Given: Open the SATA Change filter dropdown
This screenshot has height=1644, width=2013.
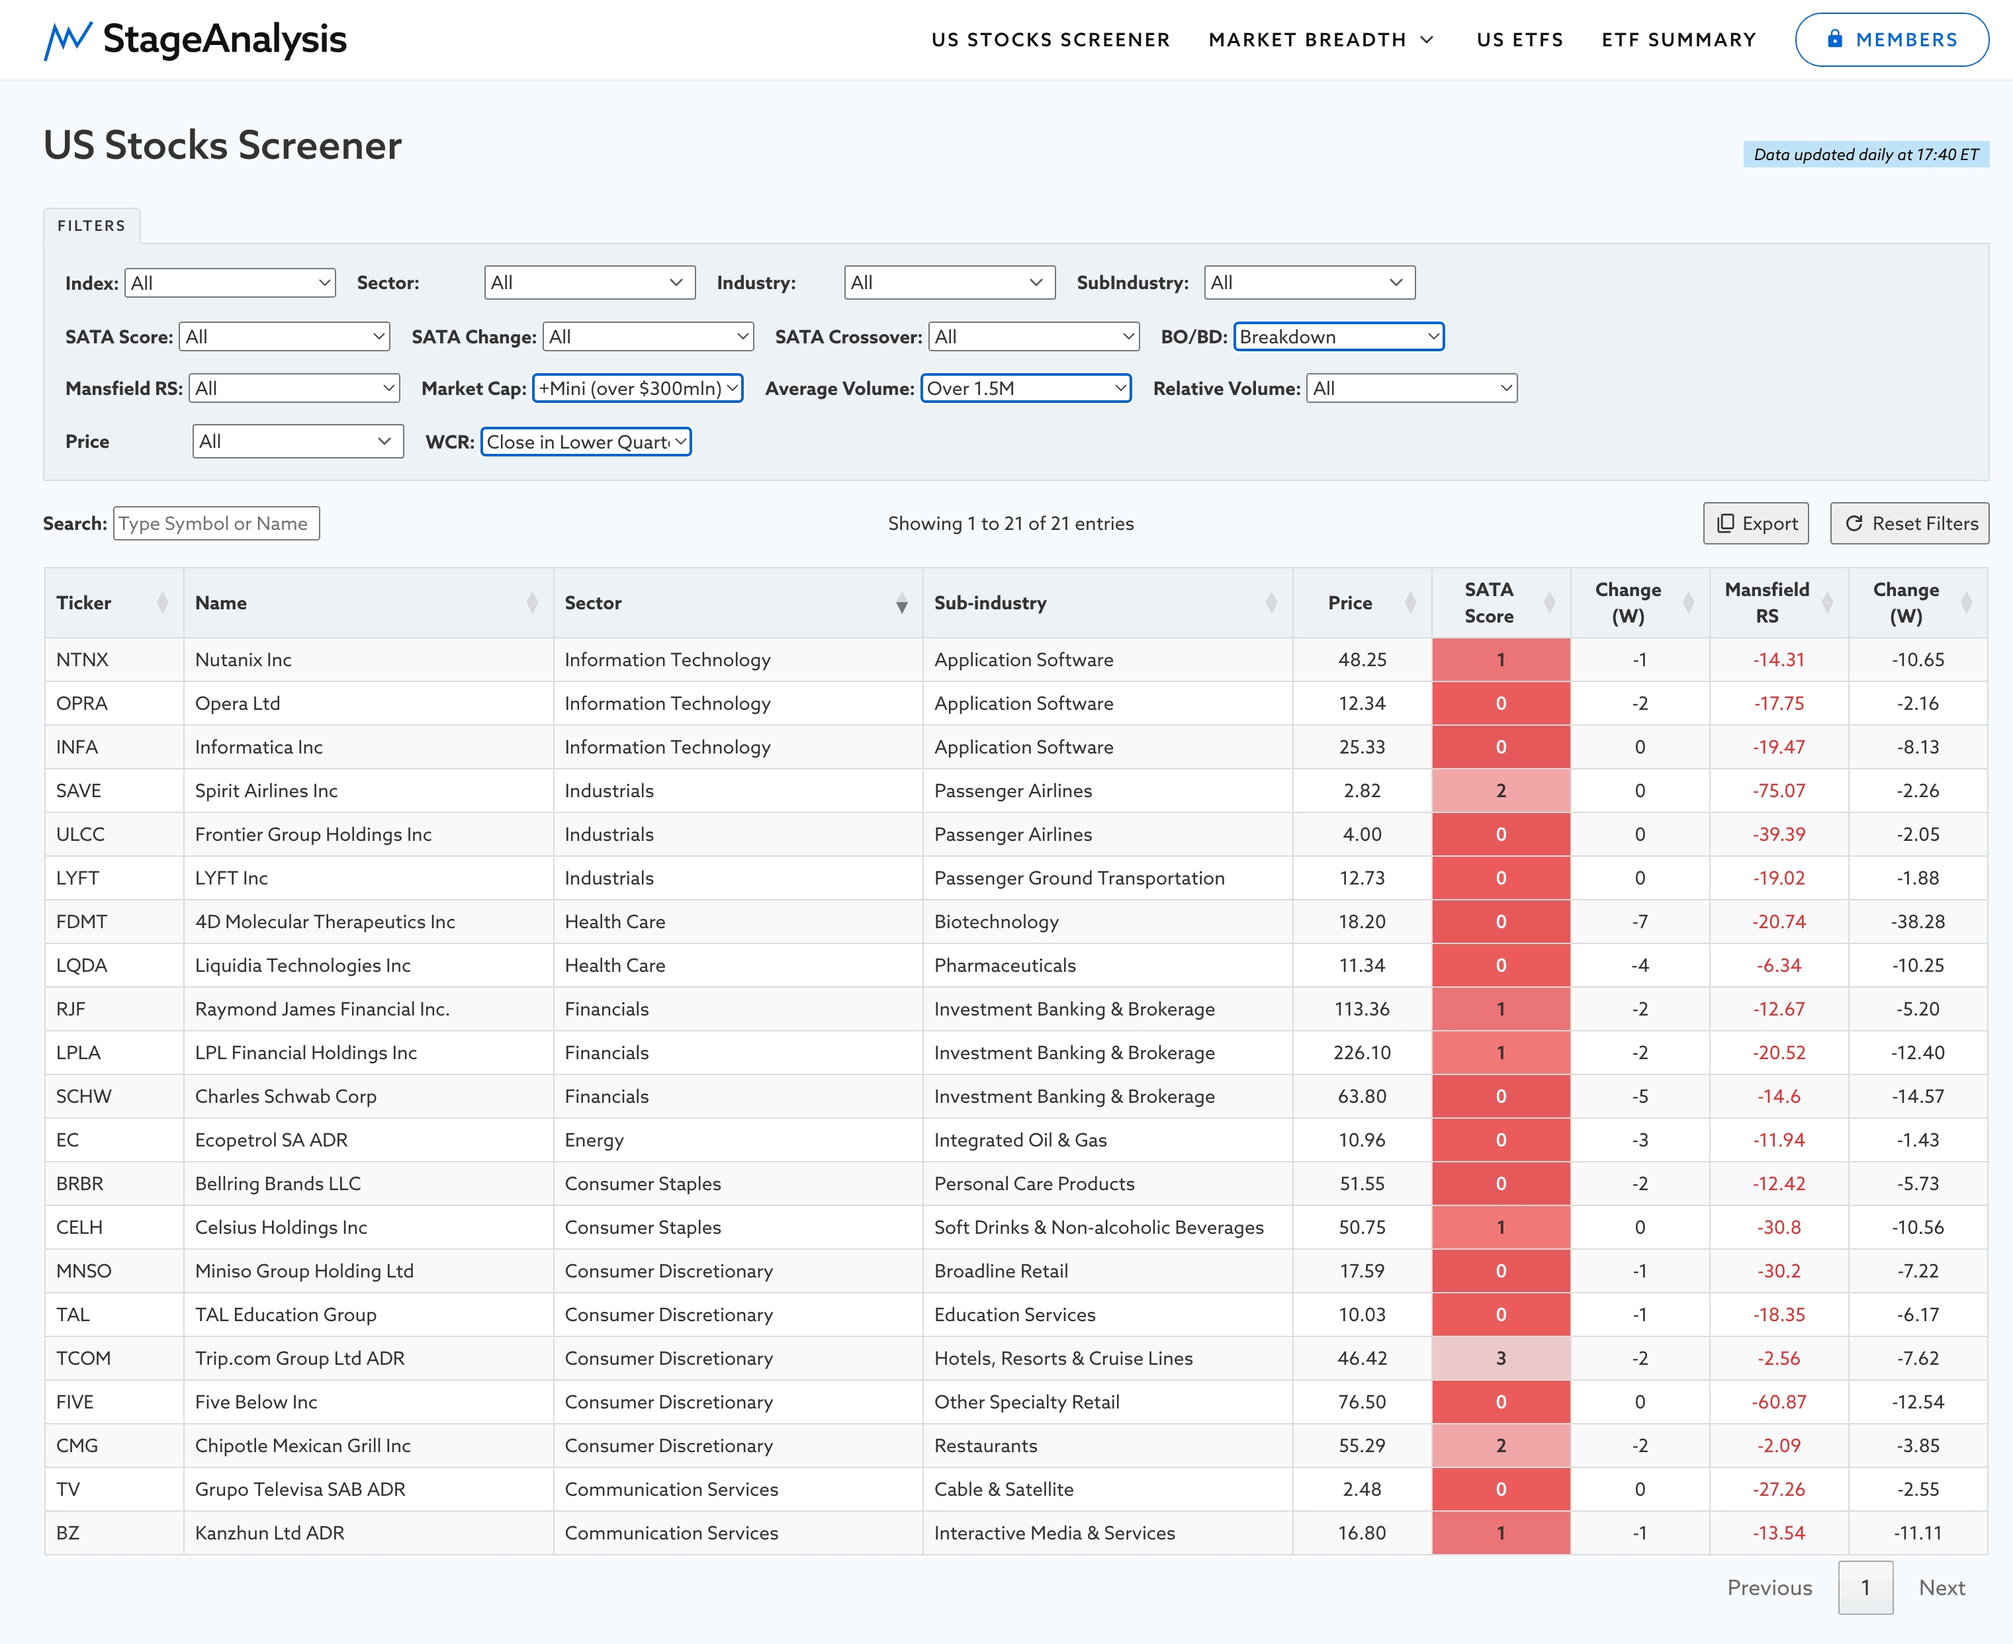Looking at the screenshot, I should 648,336.
